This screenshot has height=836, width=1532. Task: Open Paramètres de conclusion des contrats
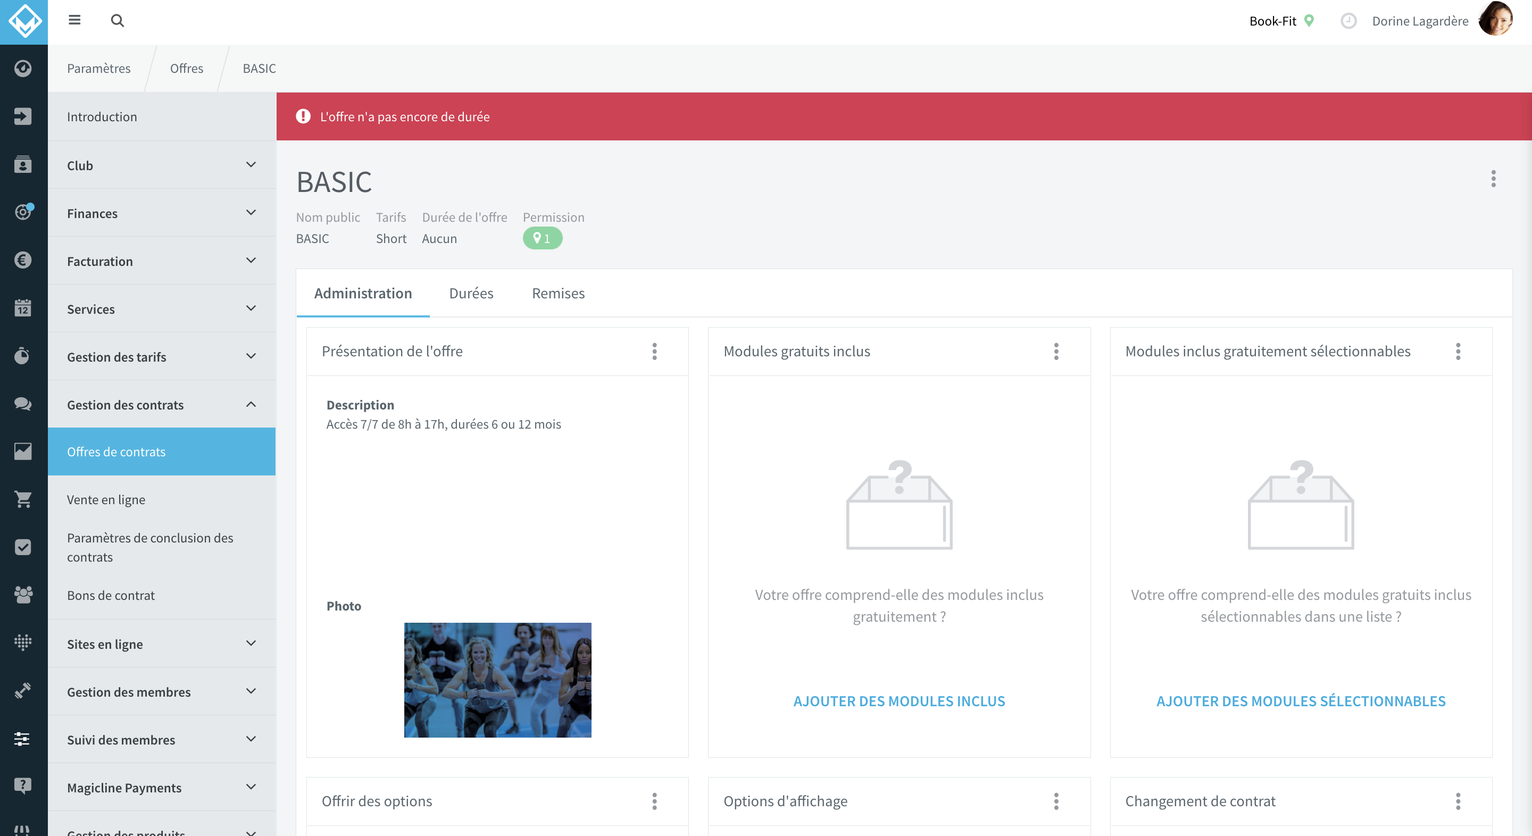pos(162,547)
